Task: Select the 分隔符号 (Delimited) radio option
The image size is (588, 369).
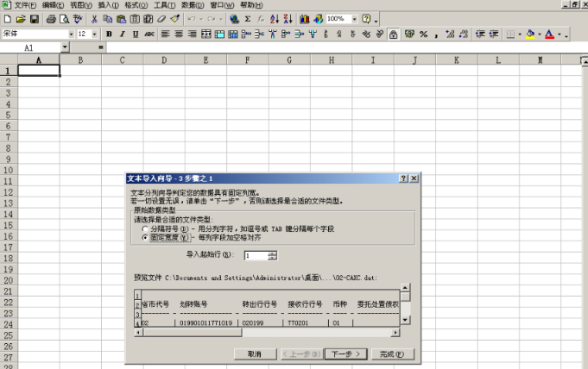Action: (145, 228)
